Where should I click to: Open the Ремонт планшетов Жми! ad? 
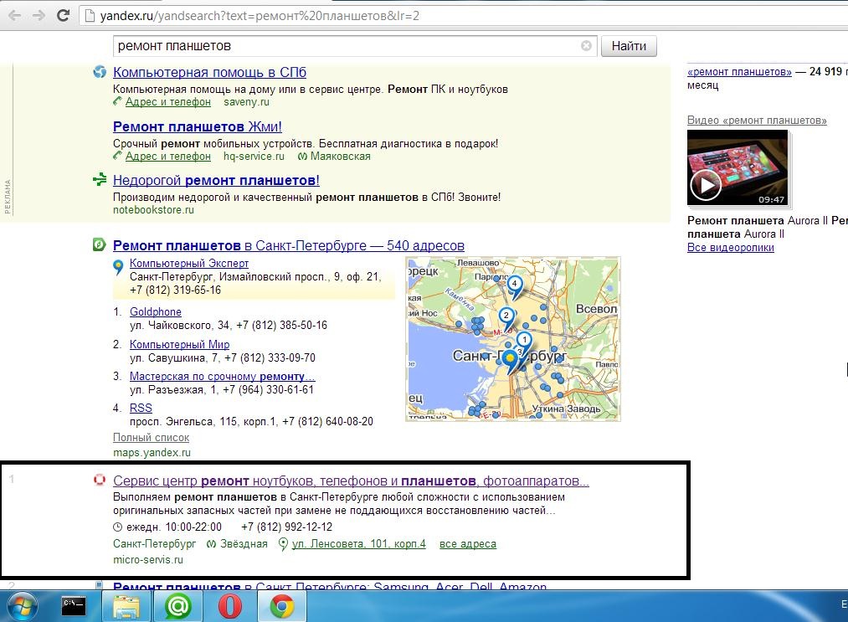point(198,126)
